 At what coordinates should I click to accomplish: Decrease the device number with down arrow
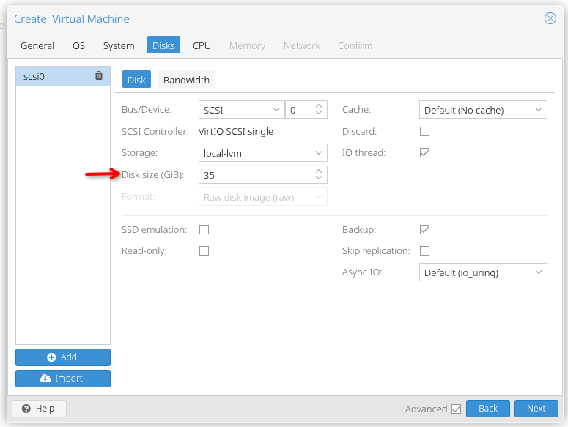click(319, 113)
